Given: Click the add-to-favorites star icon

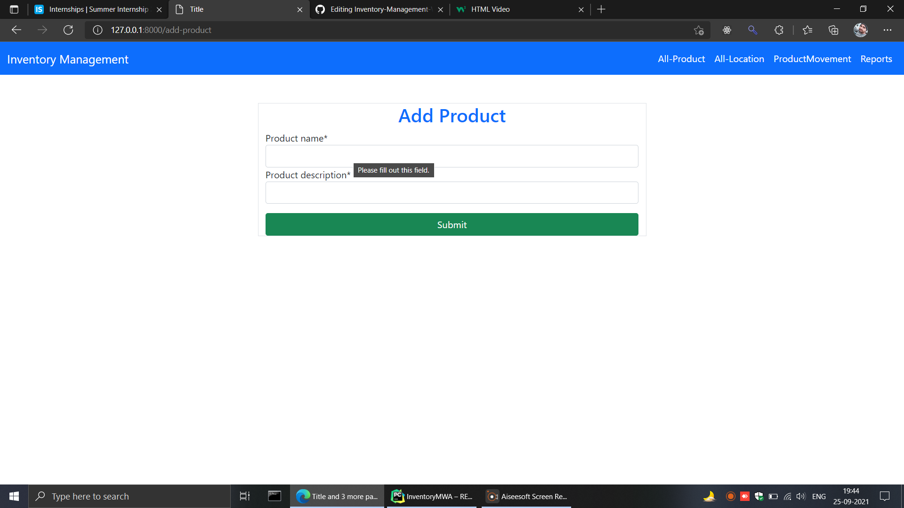Looking at the screenshot, I should (699, 30).
